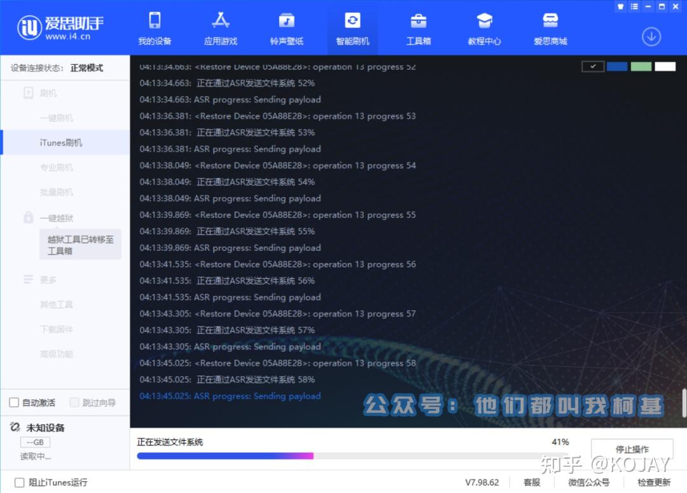Select iTunes刷机 in sidebar

[66, 142]
